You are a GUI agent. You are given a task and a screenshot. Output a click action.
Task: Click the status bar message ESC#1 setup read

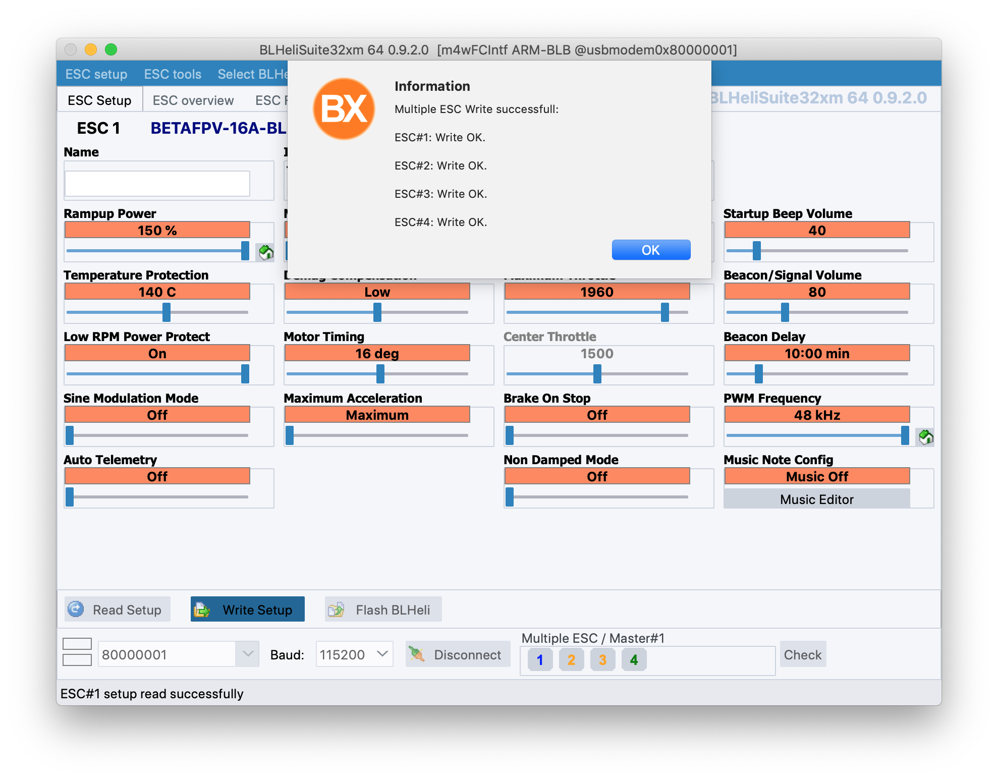pyautogui.click(x=152, y=694)
